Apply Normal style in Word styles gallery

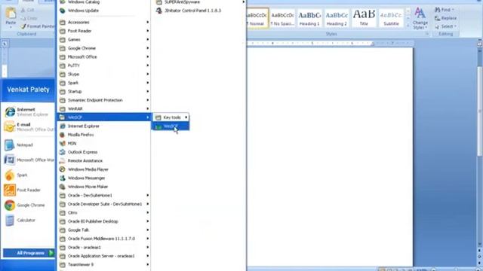coord(257,18)
